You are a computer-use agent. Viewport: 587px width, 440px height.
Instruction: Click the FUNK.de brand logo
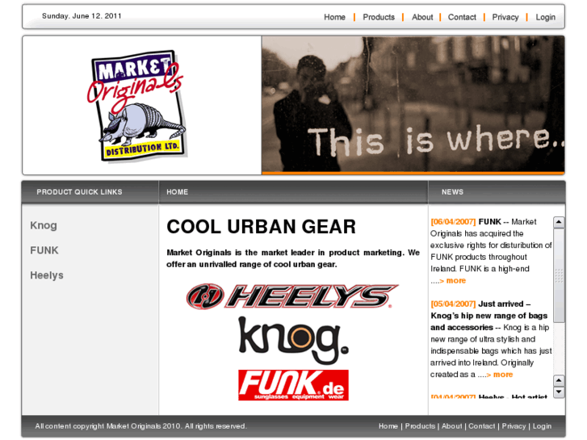click(294, 385)
